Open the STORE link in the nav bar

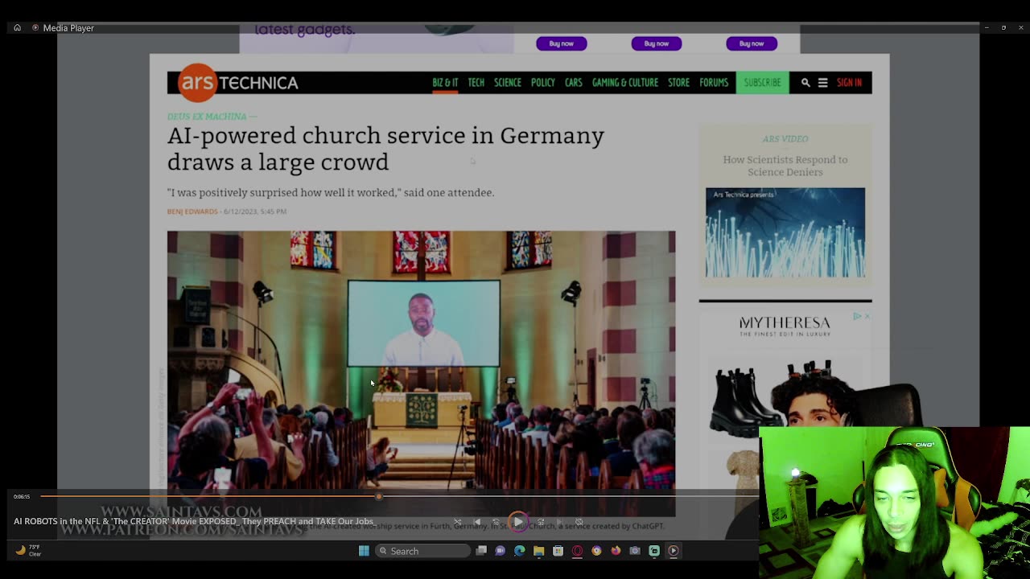point(679,83)
